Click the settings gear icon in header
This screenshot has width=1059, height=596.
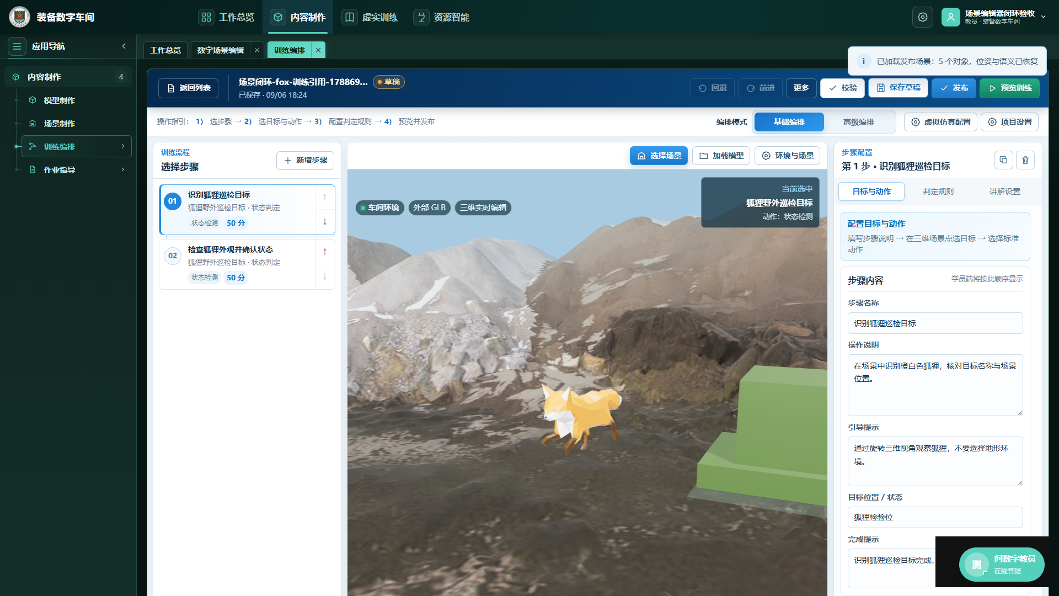pos(923,17)
